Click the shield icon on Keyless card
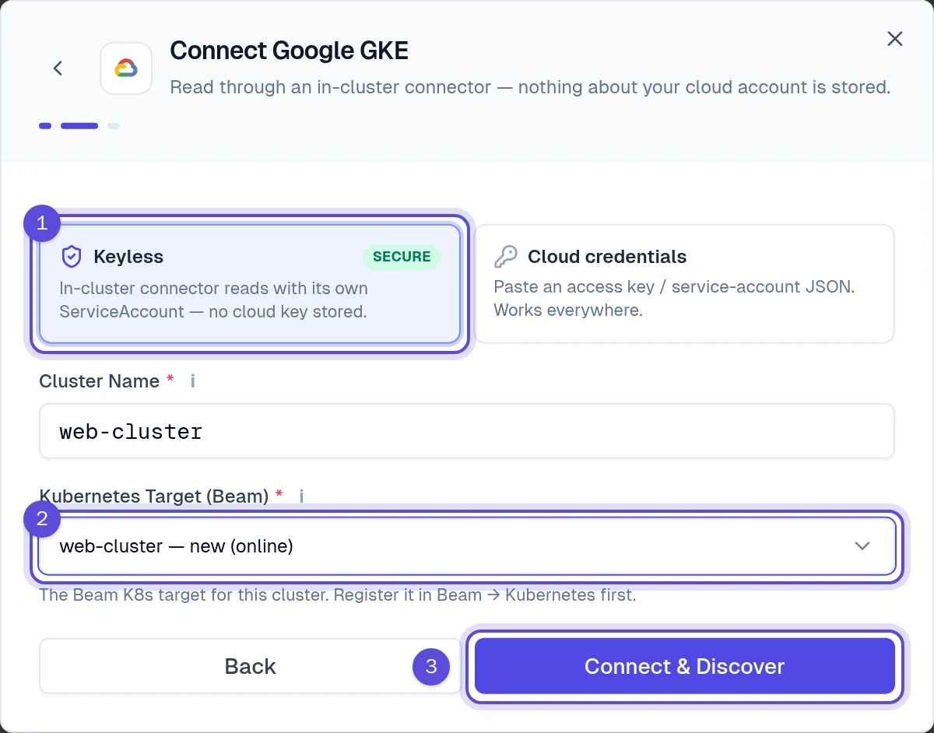934x733 pixels. pyautogui.click(x=72, y=257)
